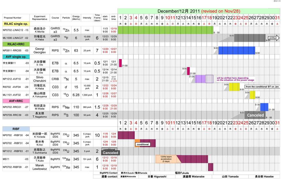Click proposal number RI0702-AVF04
The width and height of the screenshot is (288, 179).
pos(16,87)
